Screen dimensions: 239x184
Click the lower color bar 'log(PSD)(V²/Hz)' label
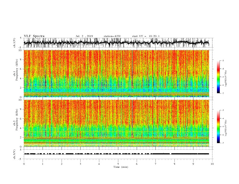(226, 128)
